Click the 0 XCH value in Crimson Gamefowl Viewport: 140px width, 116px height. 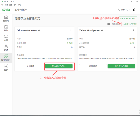(70, 43)
